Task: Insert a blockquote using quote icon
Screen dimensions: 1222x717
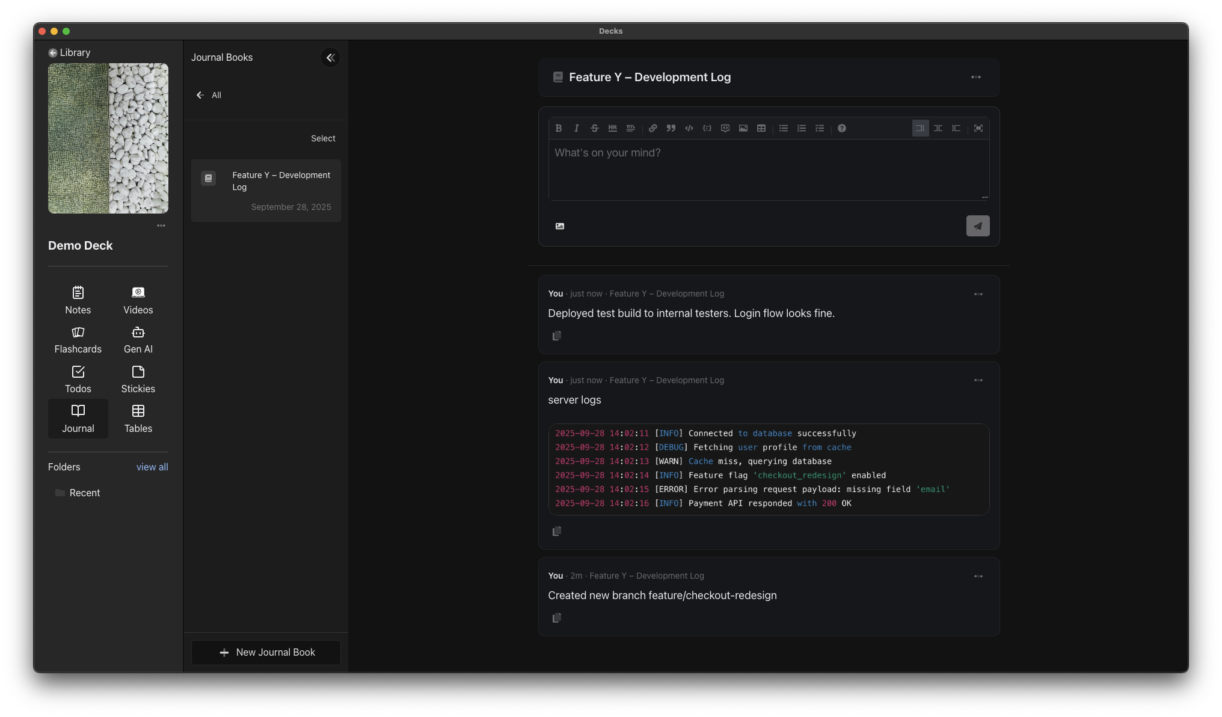Action: [671, 128]
